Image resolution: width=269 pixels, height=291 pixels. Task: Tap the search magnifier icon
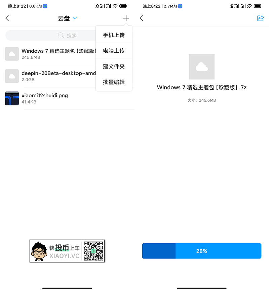coord(61,35)
